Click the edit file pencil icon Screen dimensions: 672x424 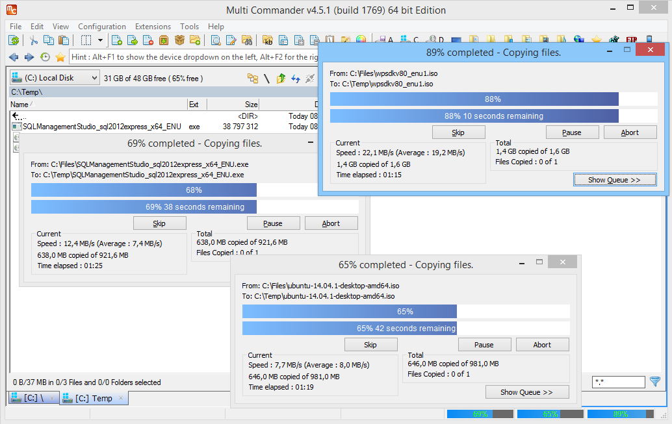(x=231, y=41)
